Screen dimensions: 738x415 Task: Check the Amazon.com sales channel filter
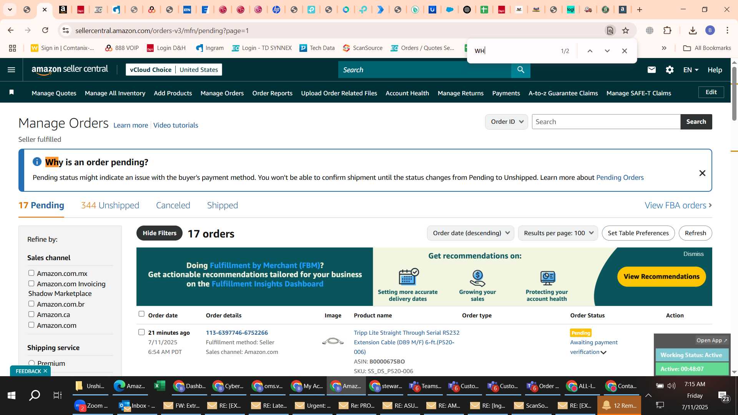click(x=31, y=325)
